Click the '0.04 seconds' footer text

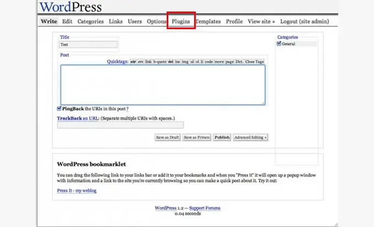[x=188, y=214]
